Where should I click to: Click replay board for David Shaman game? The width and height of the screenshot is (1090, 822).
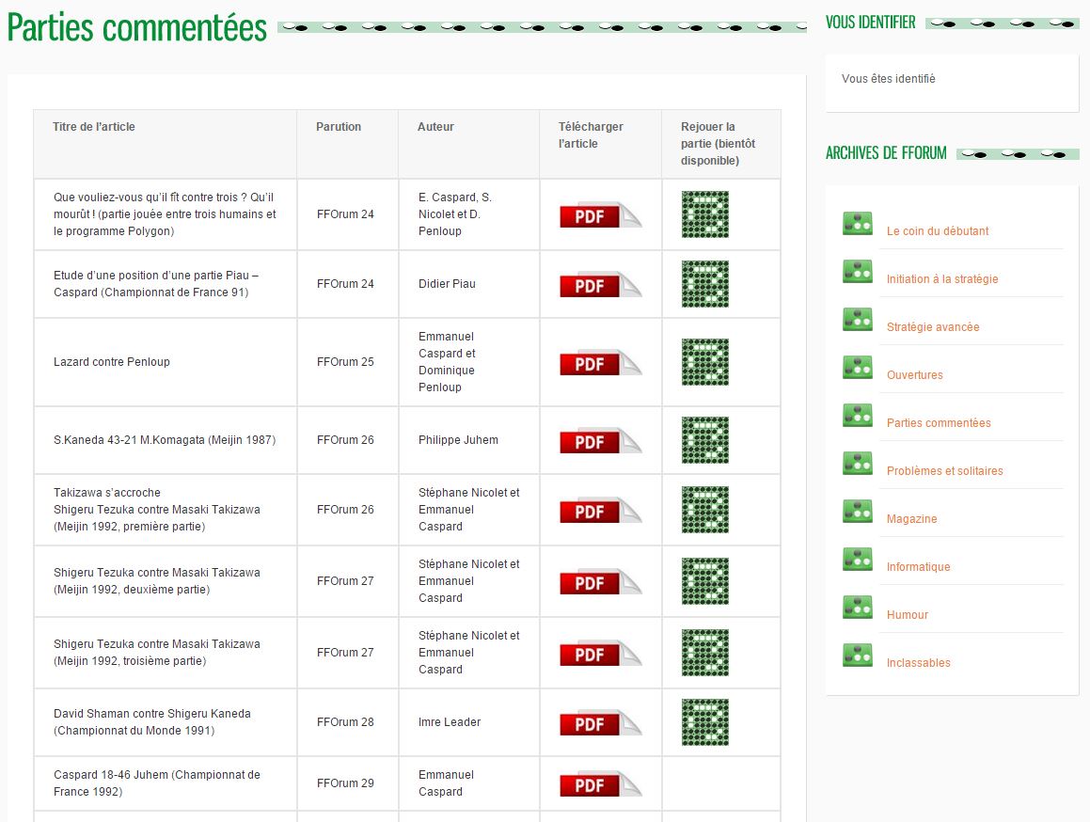click(x=704, y=722)
